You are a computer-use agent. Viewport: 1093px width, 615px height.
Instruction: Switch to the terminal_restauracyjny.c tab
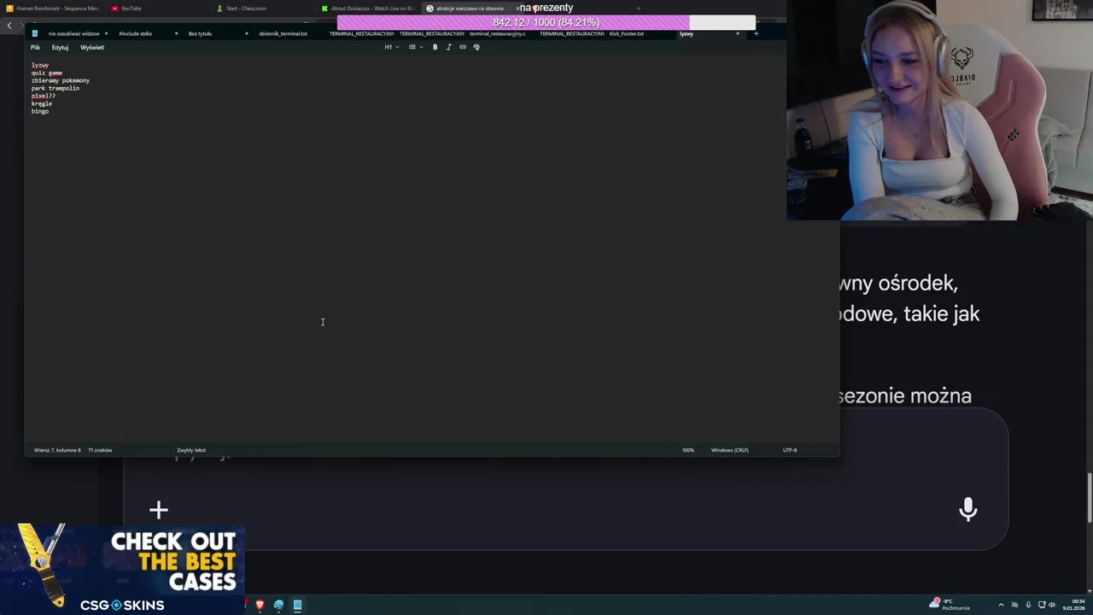pyautogui.click(x=497, y=33)
